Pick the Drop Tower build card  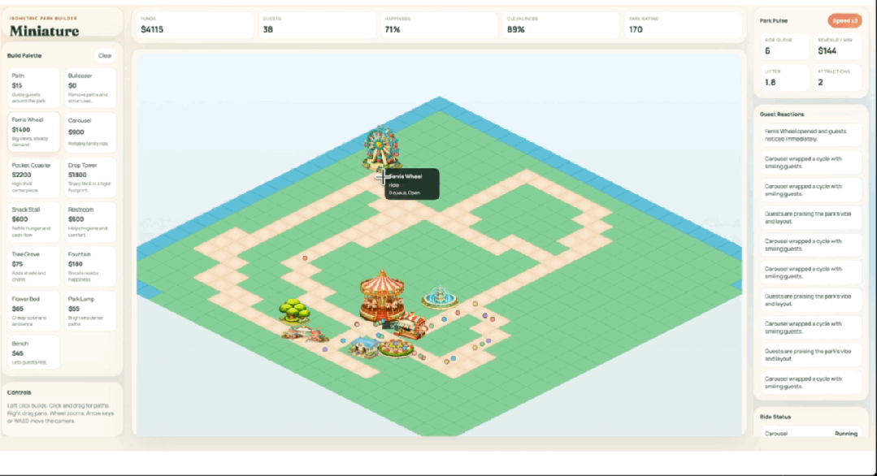90,177
